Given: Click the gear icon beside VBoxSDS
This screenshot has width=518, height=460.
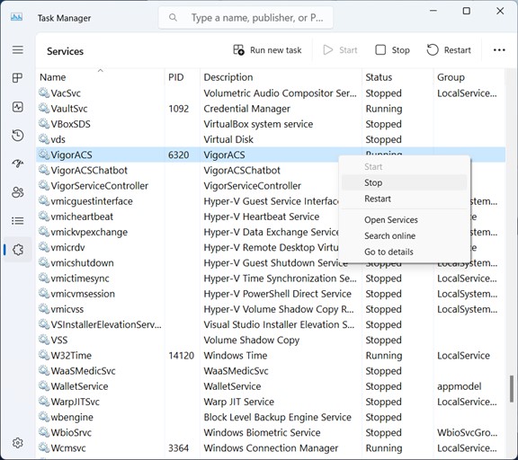Looking at the screenshot, I should 44,124.
